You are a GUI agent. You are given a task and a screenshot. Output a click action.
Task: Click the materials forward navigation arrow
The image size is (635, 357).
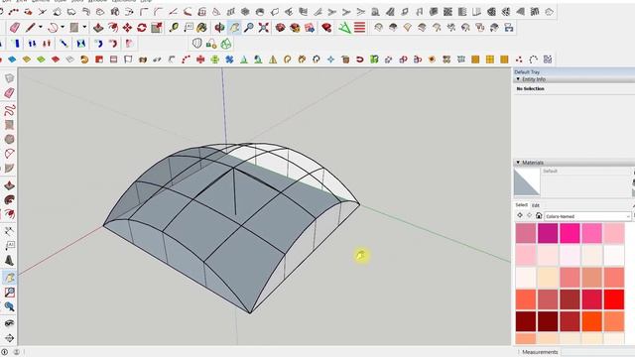click(529, 216)
